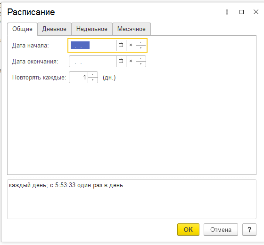Close the Расписание dialog
The image size is (264, 245).
(256, 12)
